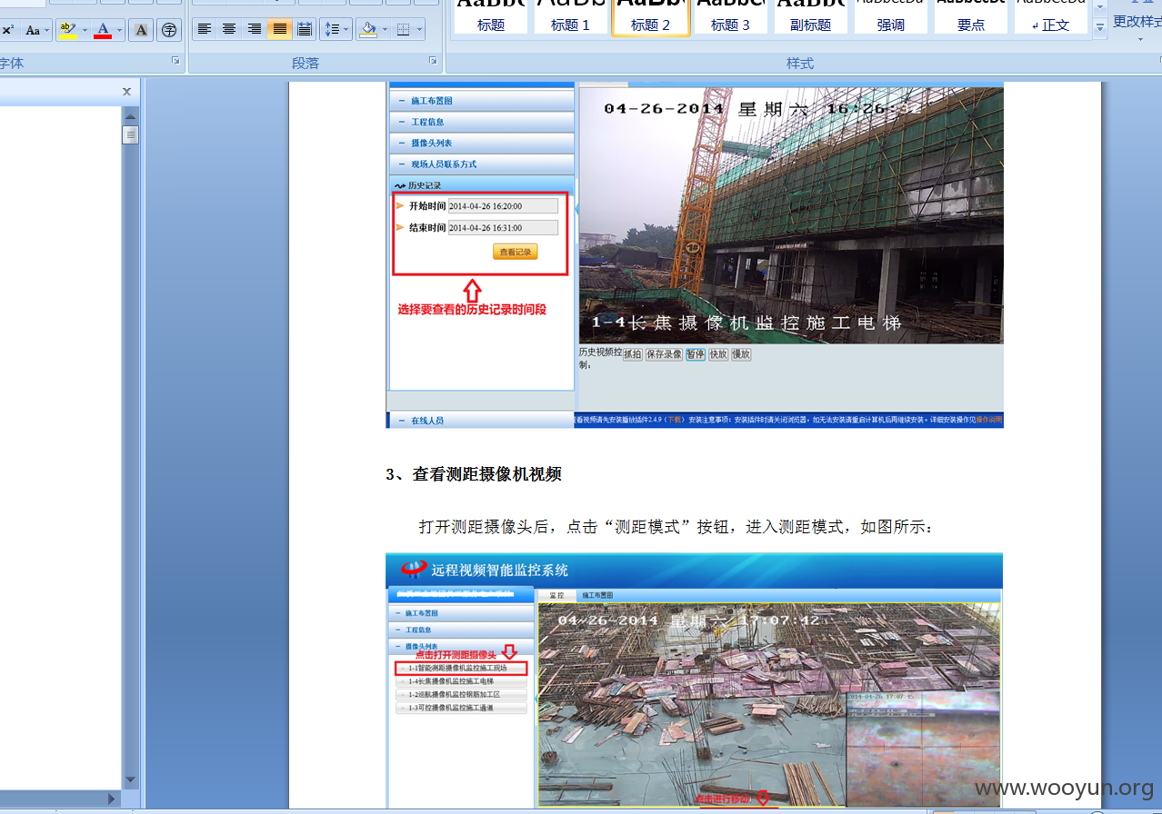1162x814 pixels.
Task: Center the paragraph text
Action: tap(229, 30)
